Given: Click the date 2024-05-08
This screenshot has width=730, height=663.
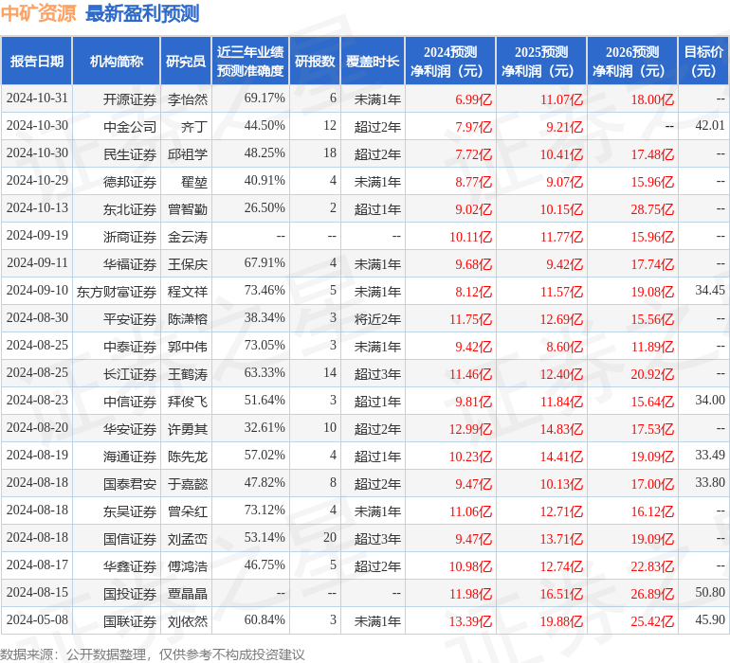Looking at the screenshot, I should tap(37, 620).
